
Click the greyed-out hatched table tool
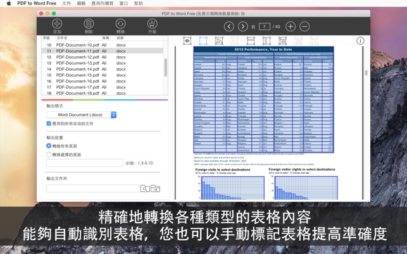tap(298, 40)
